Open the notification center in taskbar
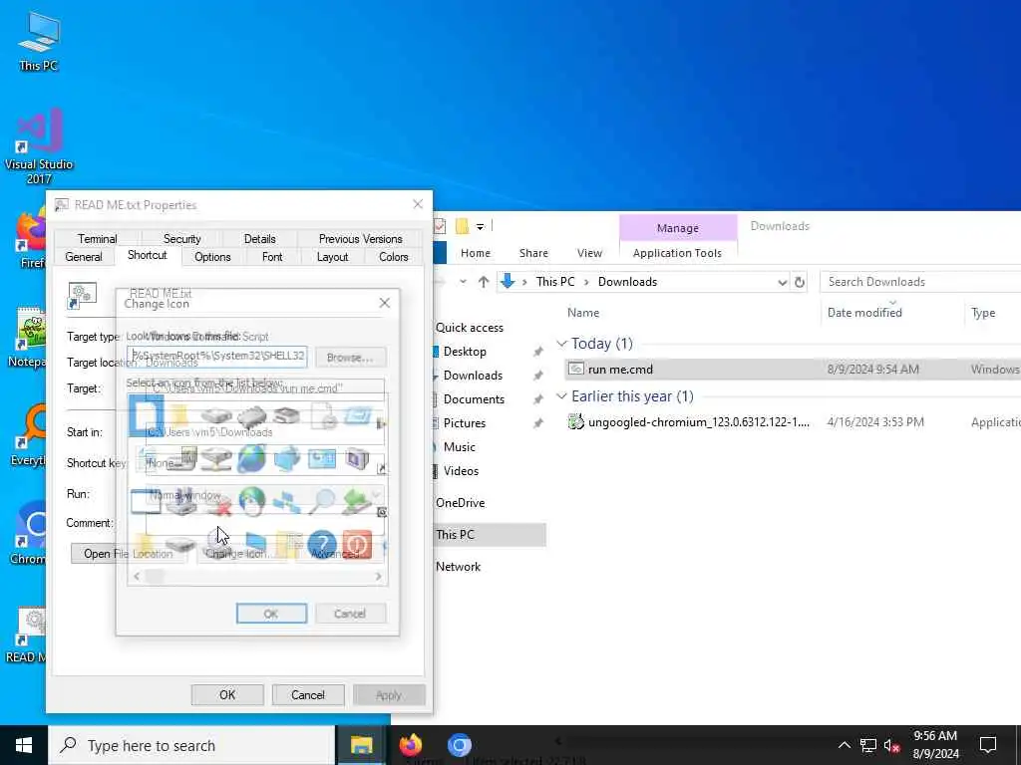The height and width of the screenshot is (765, 1021). coord(988,745)
